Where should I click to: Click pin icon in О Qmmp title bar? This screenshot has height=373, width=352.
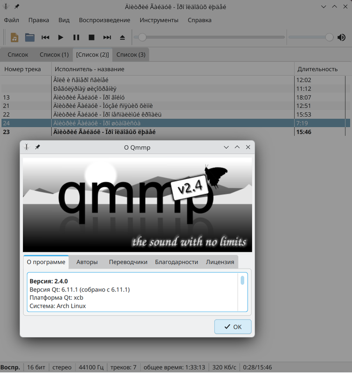[38, 147]
